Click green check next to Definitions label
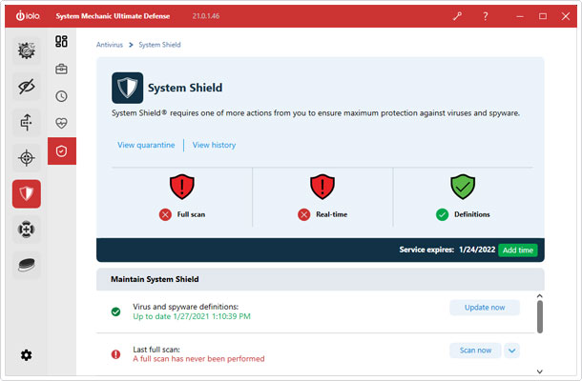 (443, 214)
